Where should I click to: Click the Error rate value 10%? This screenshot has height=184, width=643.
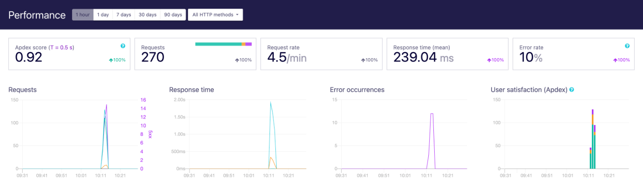coord(531,58)
